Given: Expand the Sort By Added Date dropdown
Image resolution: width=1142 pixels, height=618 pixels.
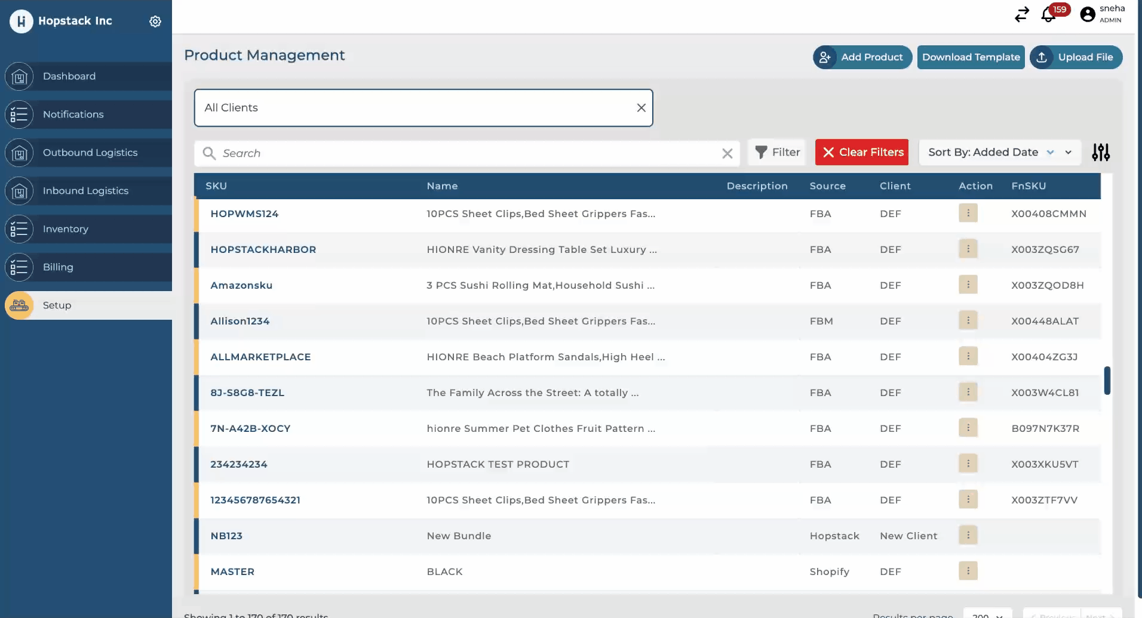Looking at the screenshot, I should 999,153.
